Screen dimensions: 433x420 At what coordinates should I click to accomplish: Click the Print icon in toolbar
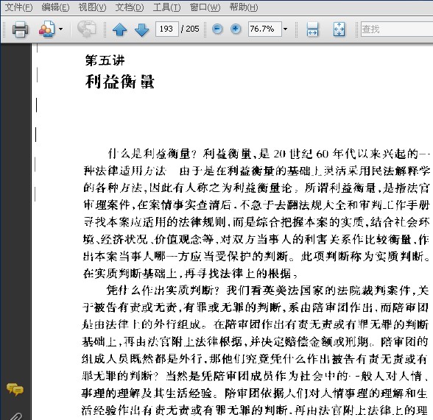(20, 29)
